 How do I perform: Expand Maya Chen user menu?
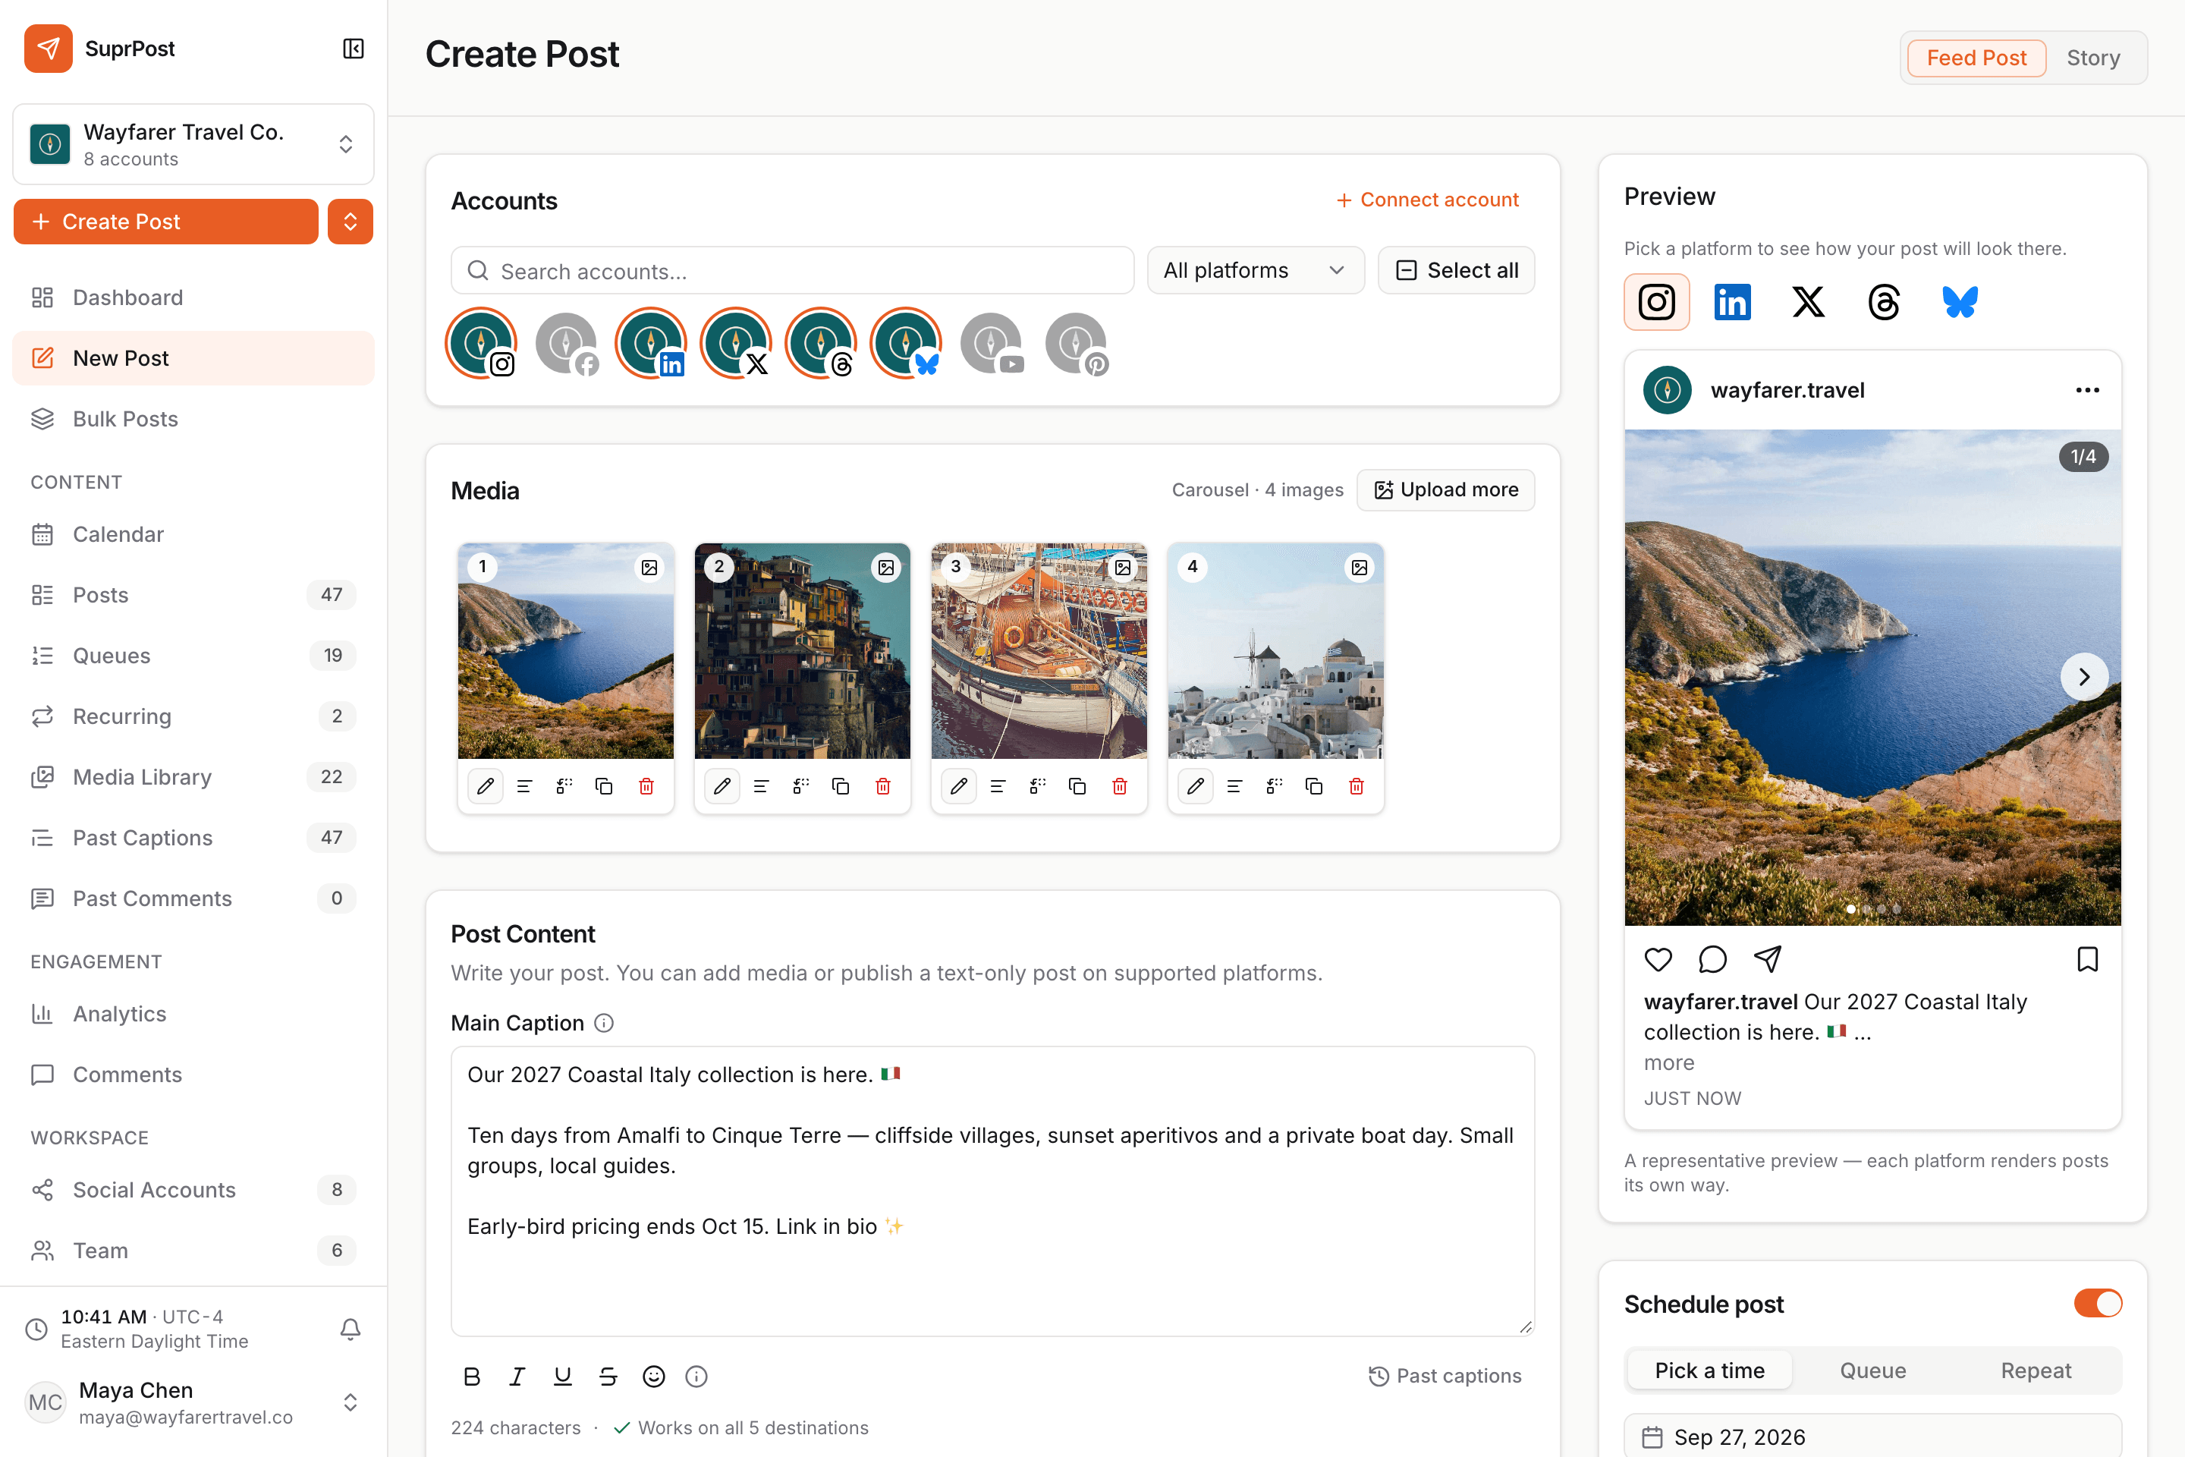[193, 1402]
